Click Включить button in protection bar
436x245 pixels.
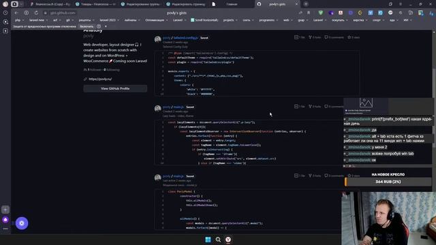pyautogui.click(x=87, y=27)
